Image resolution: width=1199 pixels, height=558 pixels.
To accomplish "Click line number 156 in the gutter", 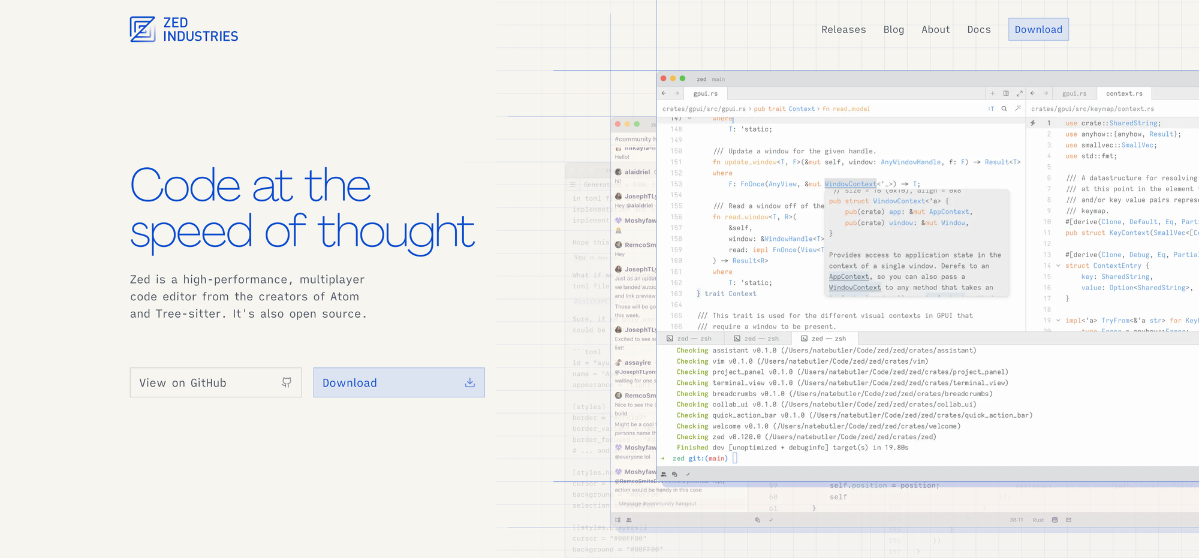I will (676, 217).
